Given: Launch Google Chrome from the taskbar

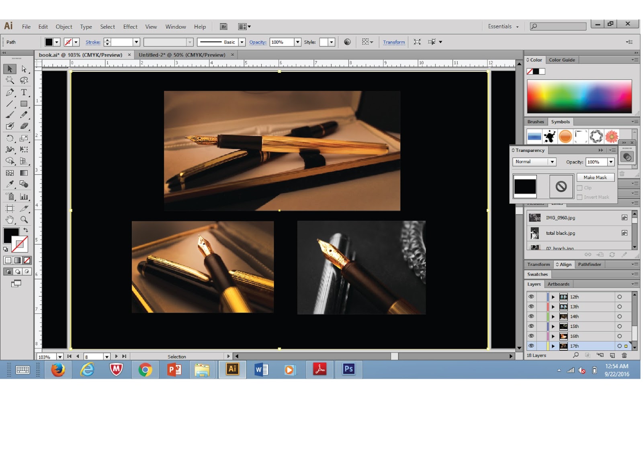Looking at the screenshot, I should click(145, 369).
